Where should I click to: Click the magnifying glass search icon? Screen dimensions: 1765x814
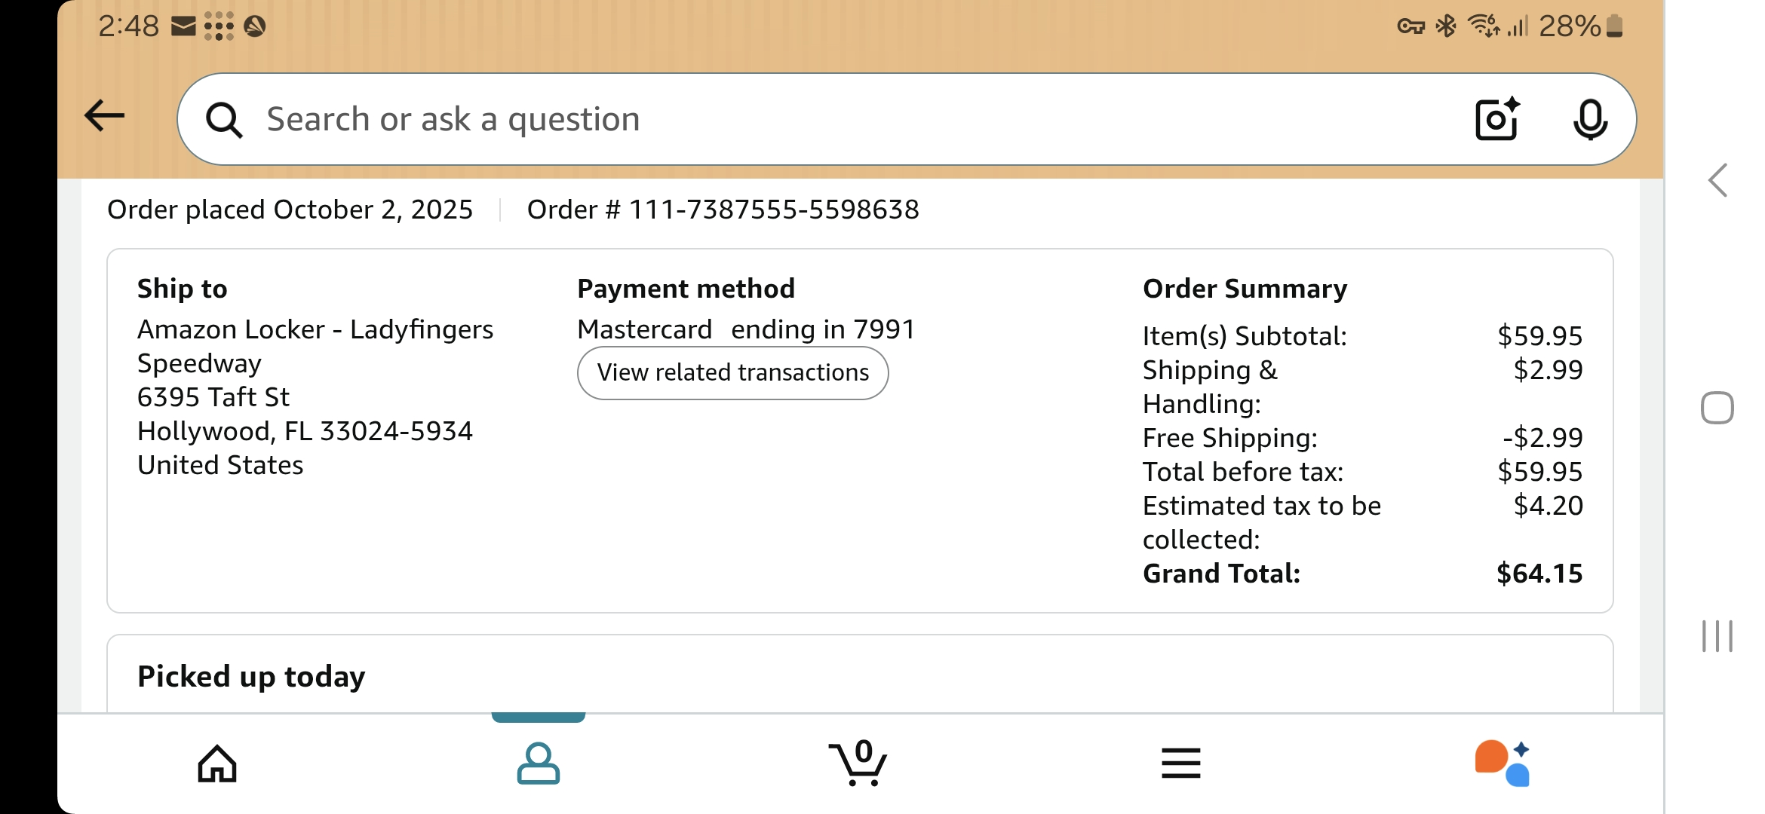pyautogui.click(x=224, y=120)
